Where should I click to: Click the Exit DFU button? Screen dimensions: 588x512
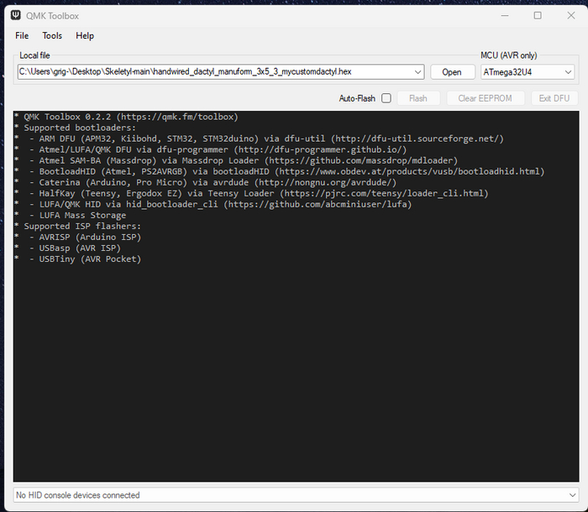pos(554,98)
